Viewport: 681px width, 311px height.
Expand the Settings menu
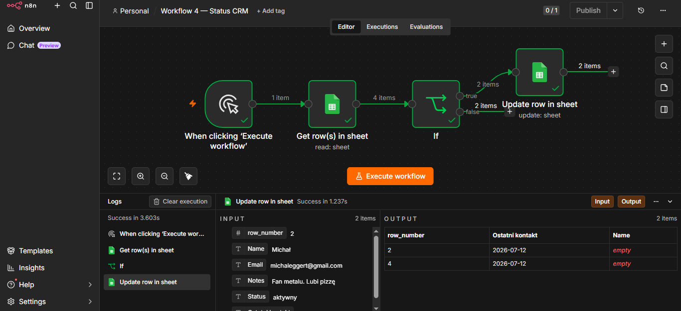pos(49,302)
